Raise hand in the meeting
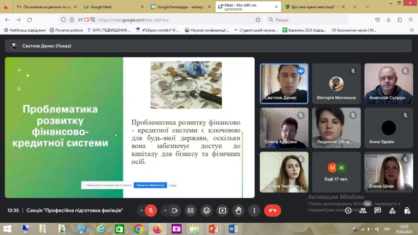The width and height of the screenshot is (418, 235). (239, 210)
